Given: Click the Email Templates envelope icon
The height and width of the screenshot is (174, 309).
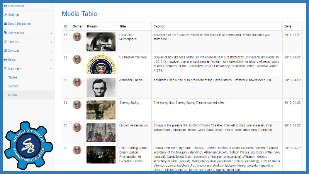Looking at the screenshot, I should 5,24.
